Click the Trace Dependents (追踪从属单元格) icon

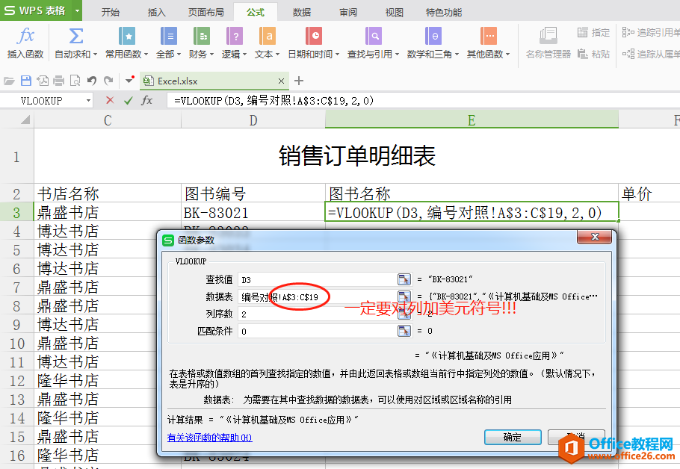pyautogui.click(x=628, y=54)
